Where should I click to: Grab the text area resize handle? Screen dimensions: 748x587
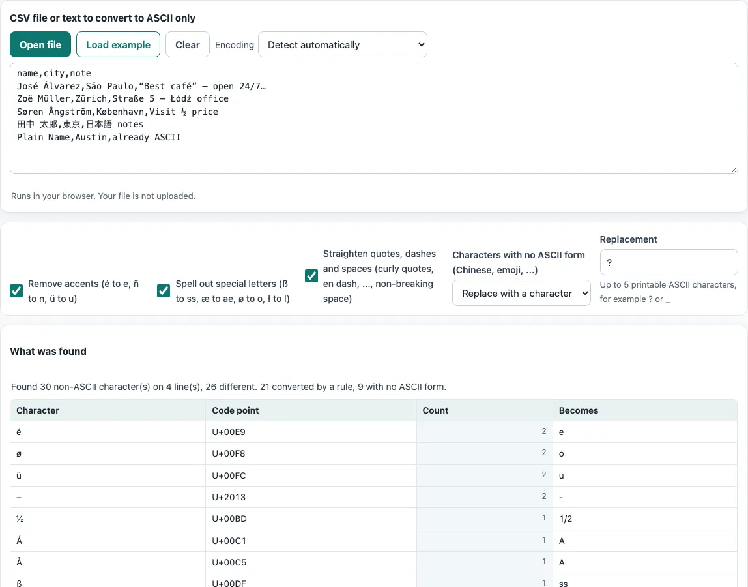pyautogui.click(x=734, y=170)
